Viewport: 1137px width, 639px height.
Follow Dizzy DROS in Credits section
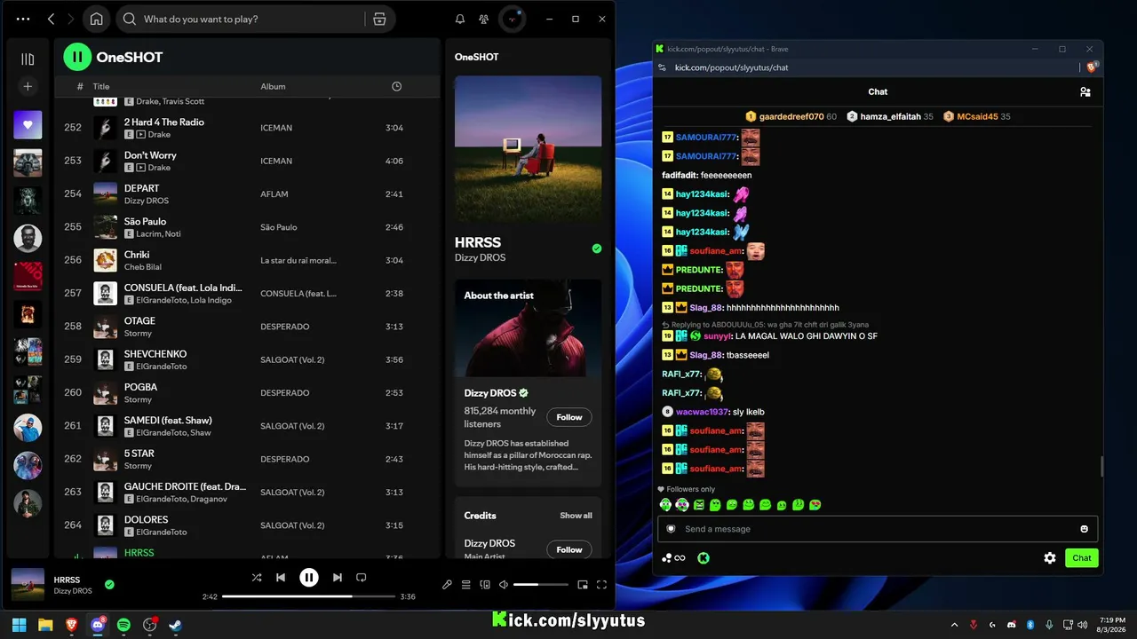[569, 549]
